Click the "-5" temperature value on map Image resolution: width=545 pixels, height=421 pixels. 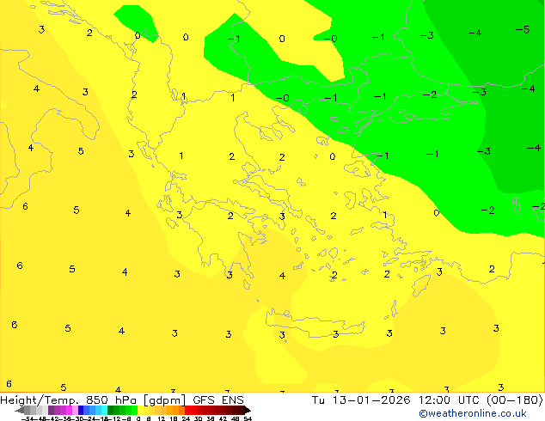[523, 30]
